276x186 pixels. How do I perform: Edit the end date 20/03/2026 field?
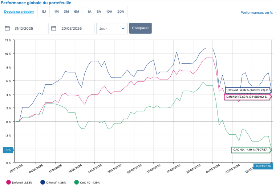tap(75, 28)
